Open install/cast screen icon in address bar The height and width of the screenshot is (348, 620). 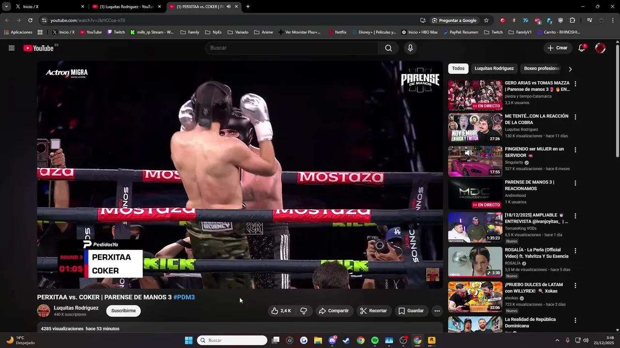coord(423,20)
